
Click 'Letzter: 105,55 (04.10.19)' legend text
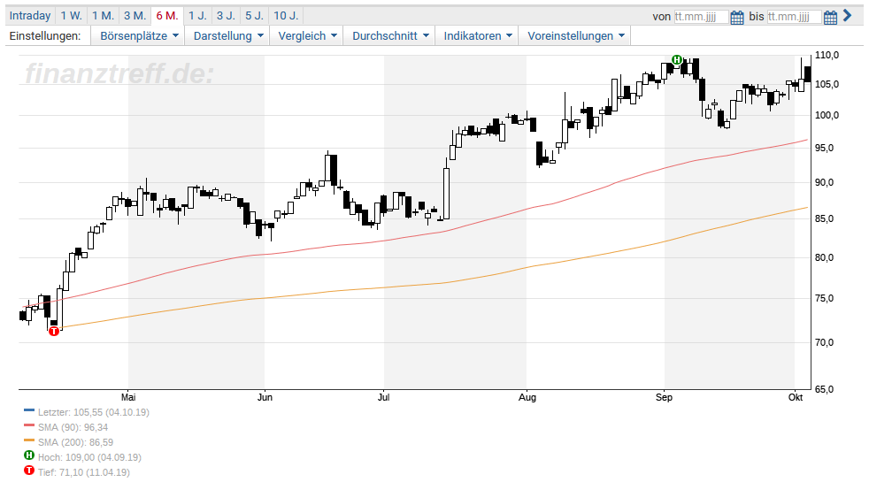pyautogui.click(x=94, y=412)
